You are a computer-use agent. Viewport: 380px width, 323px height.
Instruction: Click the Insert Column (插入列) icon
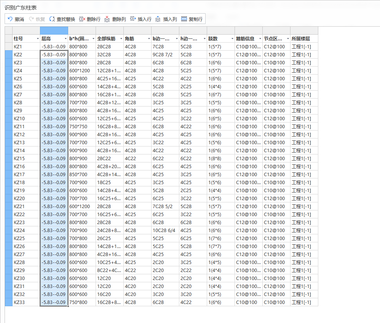pyautogui.click(x=158, y=19)
